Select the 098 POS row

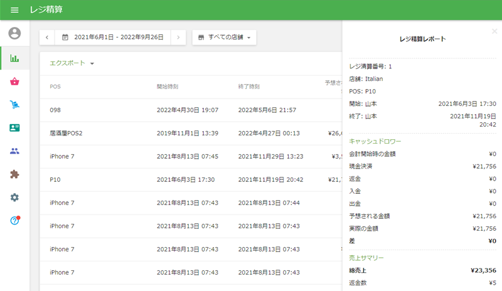[188, 110]
